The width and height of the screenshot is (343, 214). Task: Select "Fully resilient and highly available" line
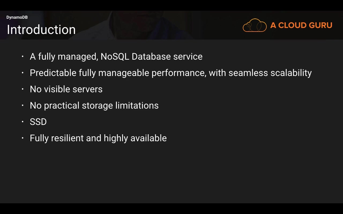[x=98, y=138]
